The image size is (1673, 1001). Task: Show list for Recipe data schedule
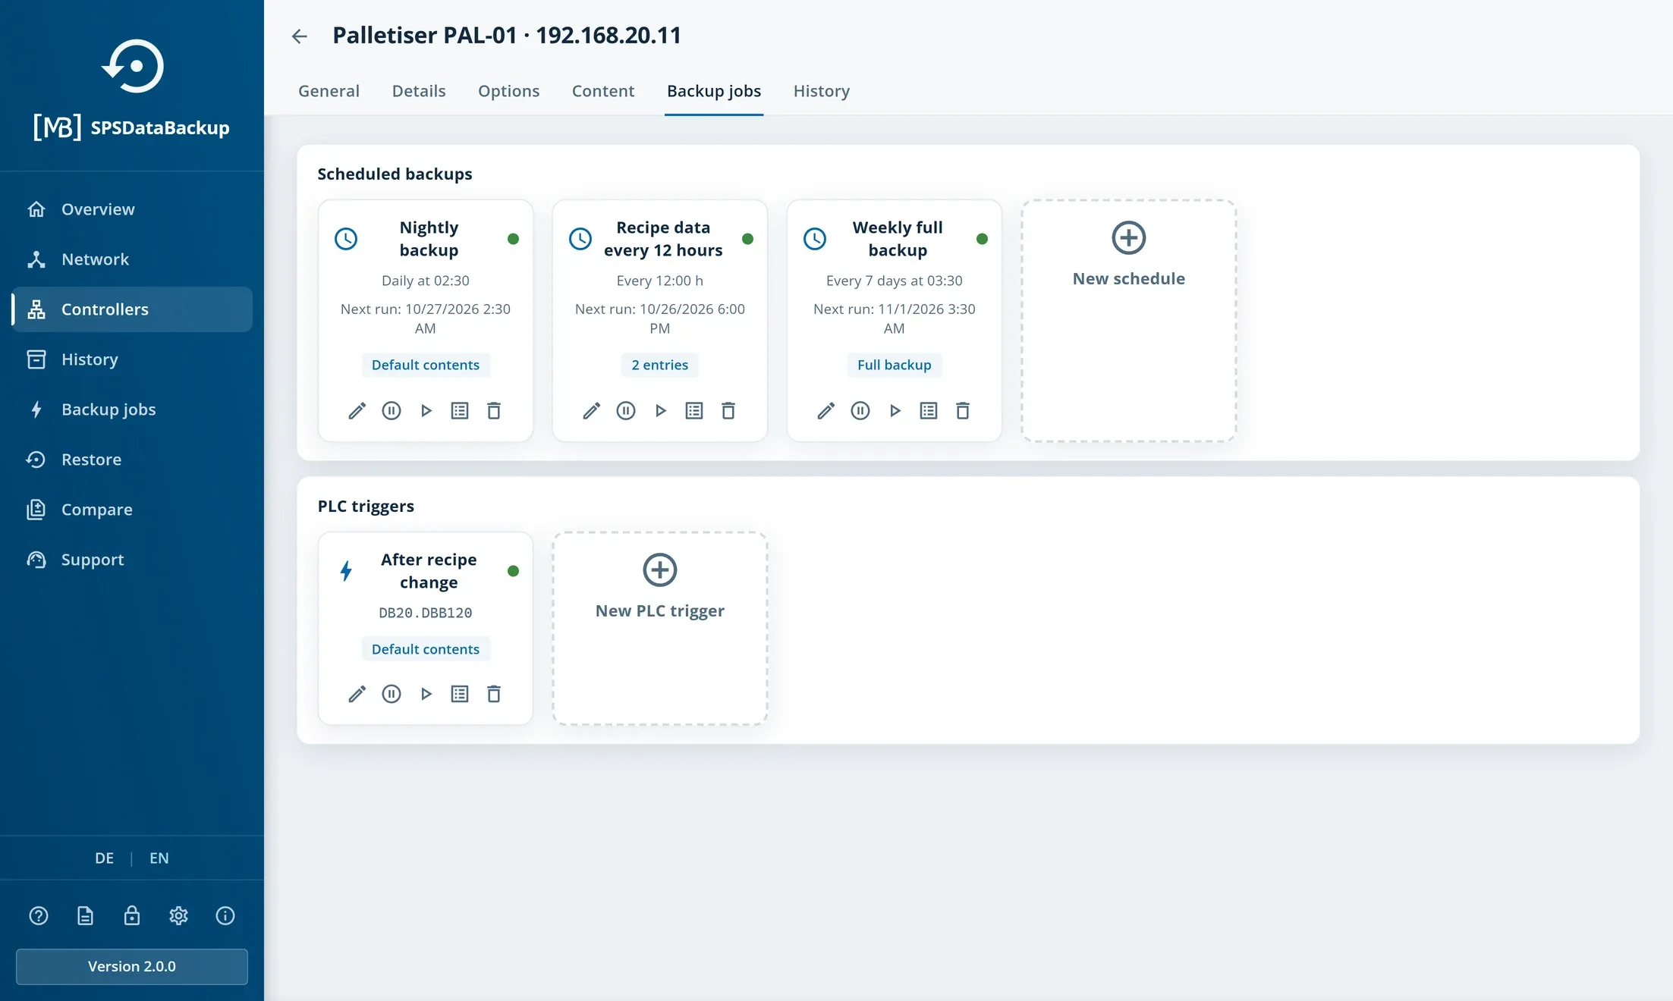pos(694,411)
